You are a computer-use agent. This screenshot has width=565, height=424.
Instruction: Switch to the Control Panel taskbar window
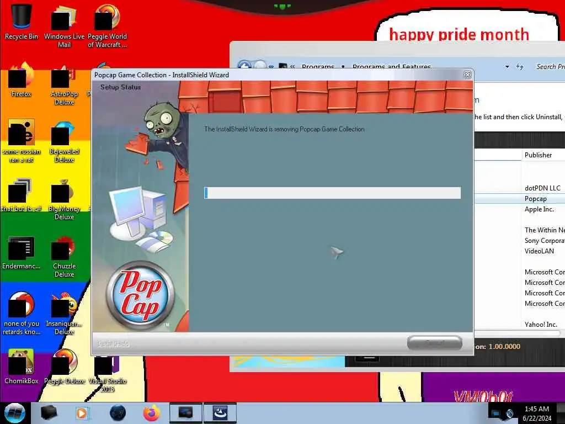tap(185, 413)
